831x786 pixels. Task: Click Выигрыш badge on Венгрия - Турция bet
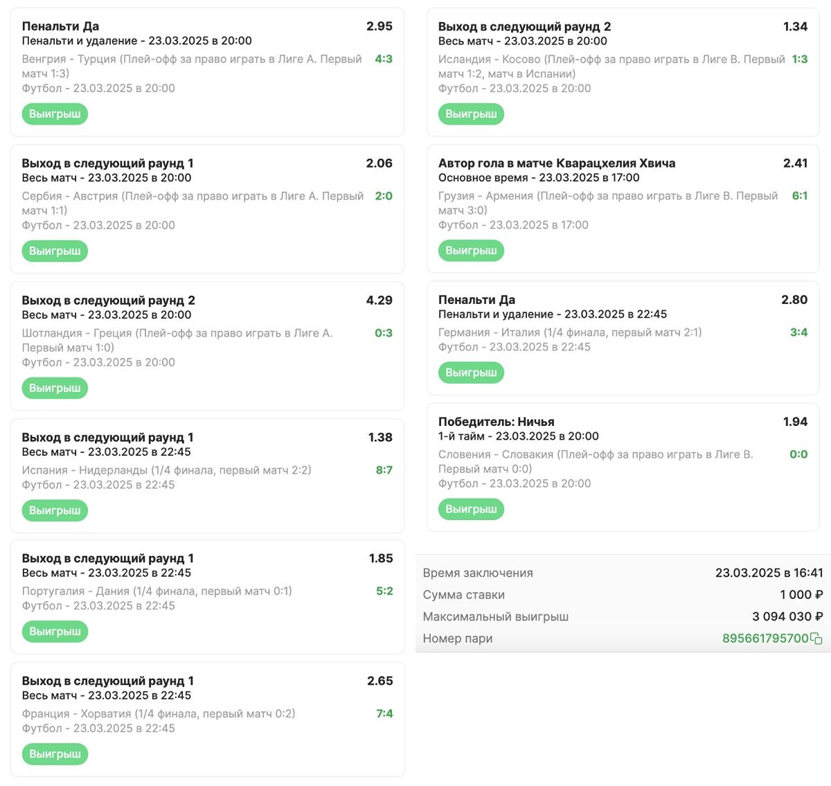pyautogui.click(x=55, y=114)
